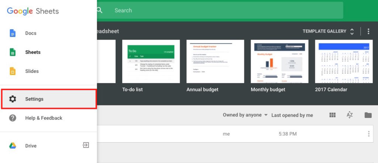The image size is (378, 163).
Task: Open the file picker folder icon
Action: [368, 115]
